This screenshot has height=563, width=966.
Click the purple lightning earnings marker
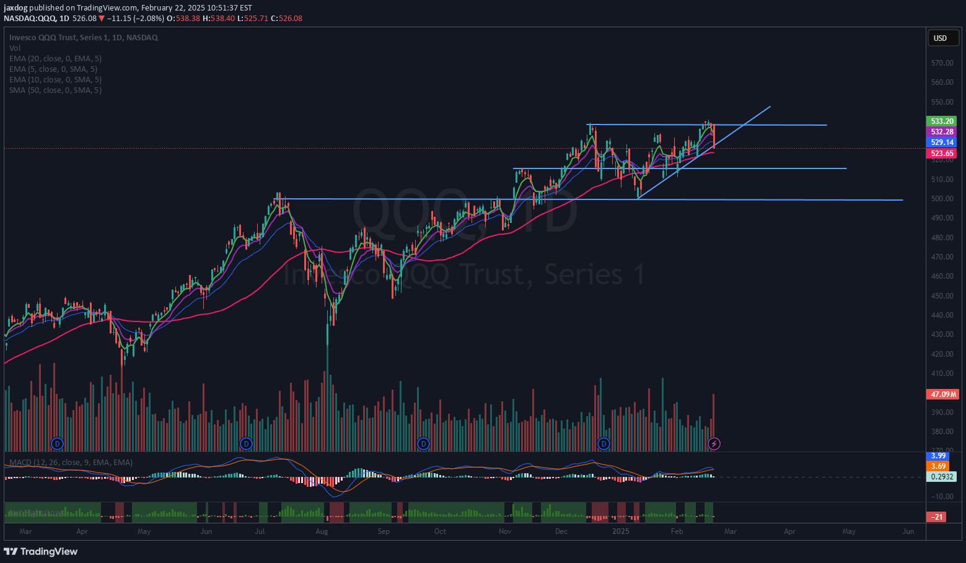[714, 443]
